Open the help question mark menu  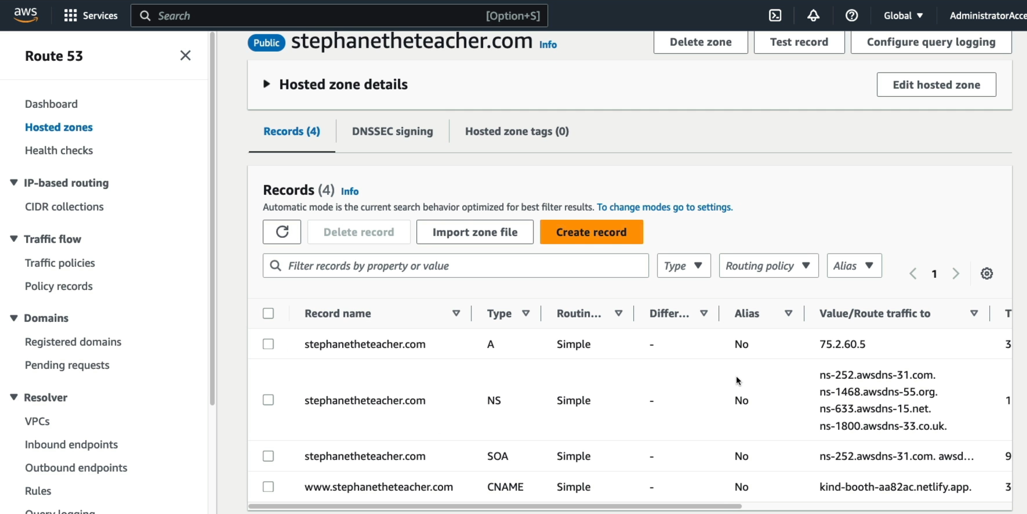tap(852, 16)
